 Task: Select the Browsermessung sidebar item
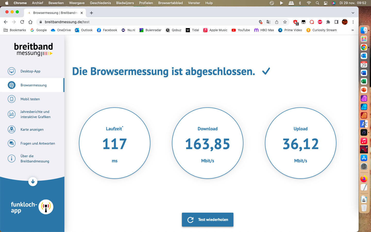pos(33,85)
